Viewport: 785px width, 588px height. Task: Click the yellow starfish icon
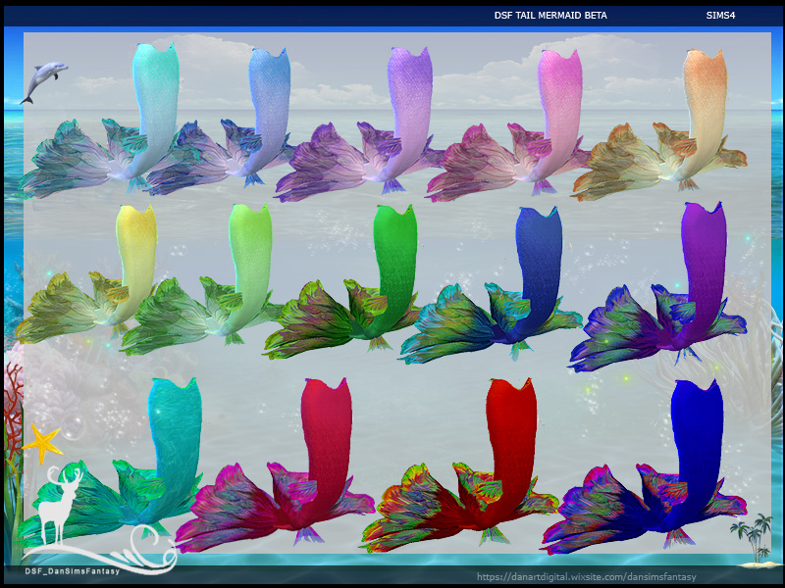[42, 443]
